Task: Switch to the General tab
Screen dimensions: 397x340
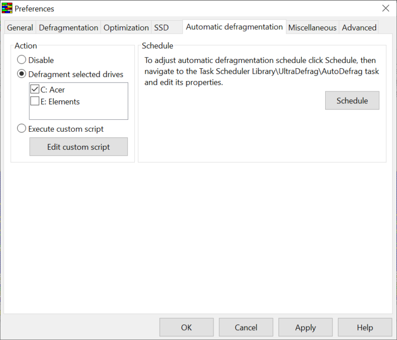Action: 20,27
